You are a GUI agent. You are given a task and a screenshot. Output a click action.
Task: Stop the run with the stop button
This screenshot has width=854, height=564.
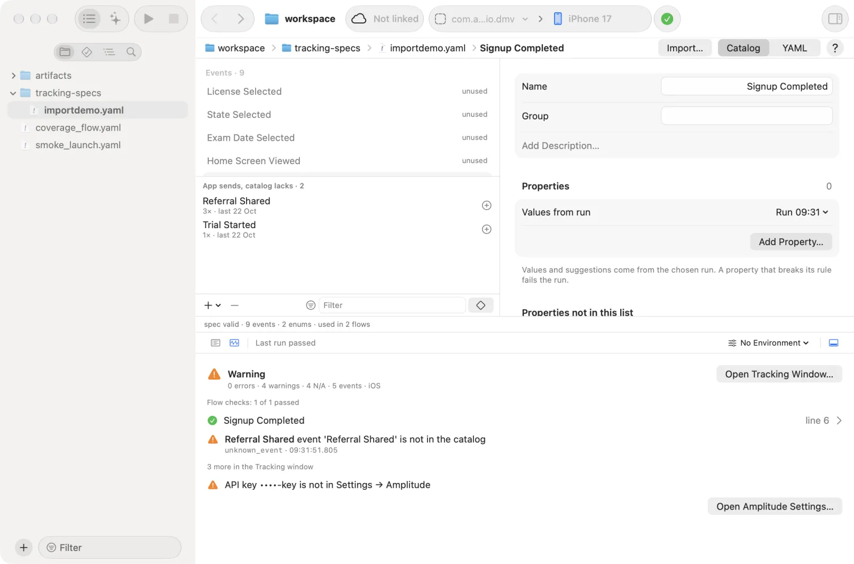point(174,19)
